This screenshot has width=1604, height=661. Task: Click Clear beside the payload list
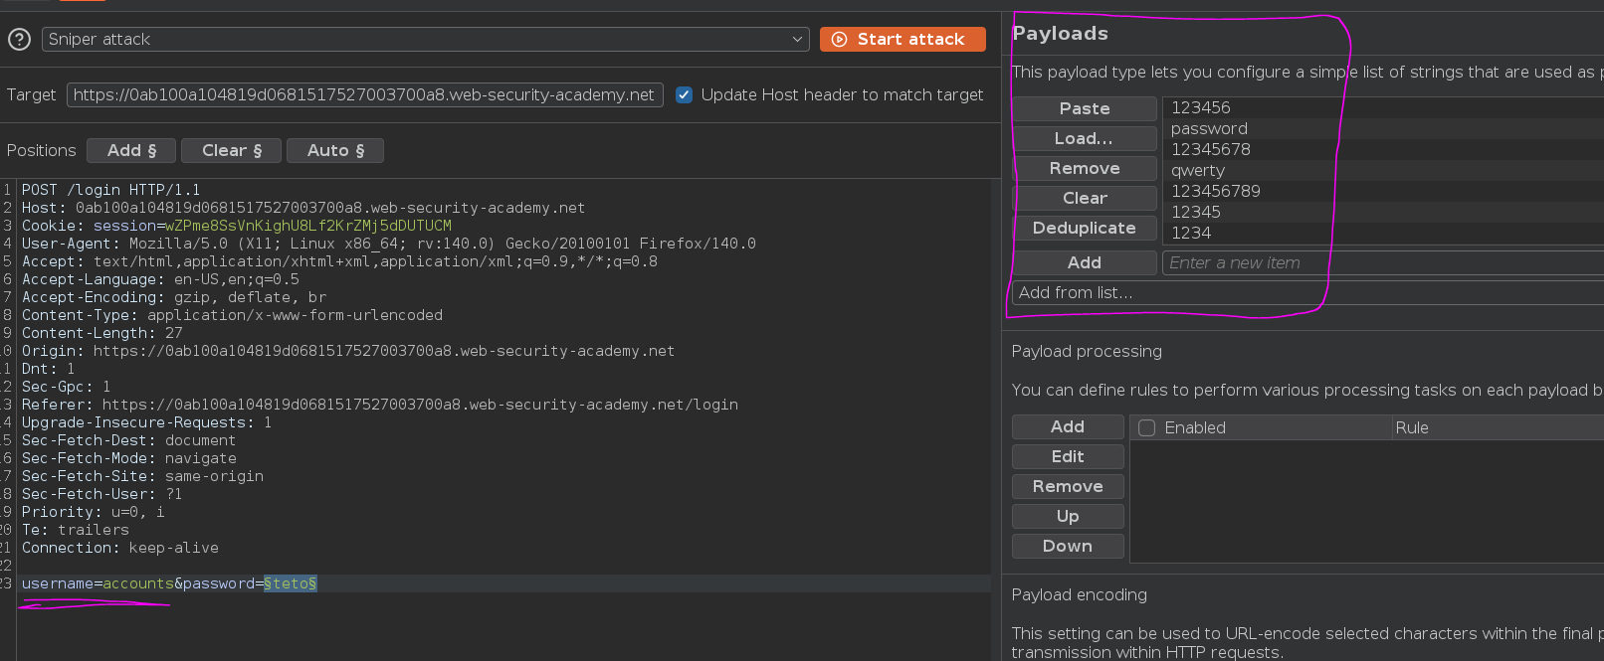(1085, 199)
